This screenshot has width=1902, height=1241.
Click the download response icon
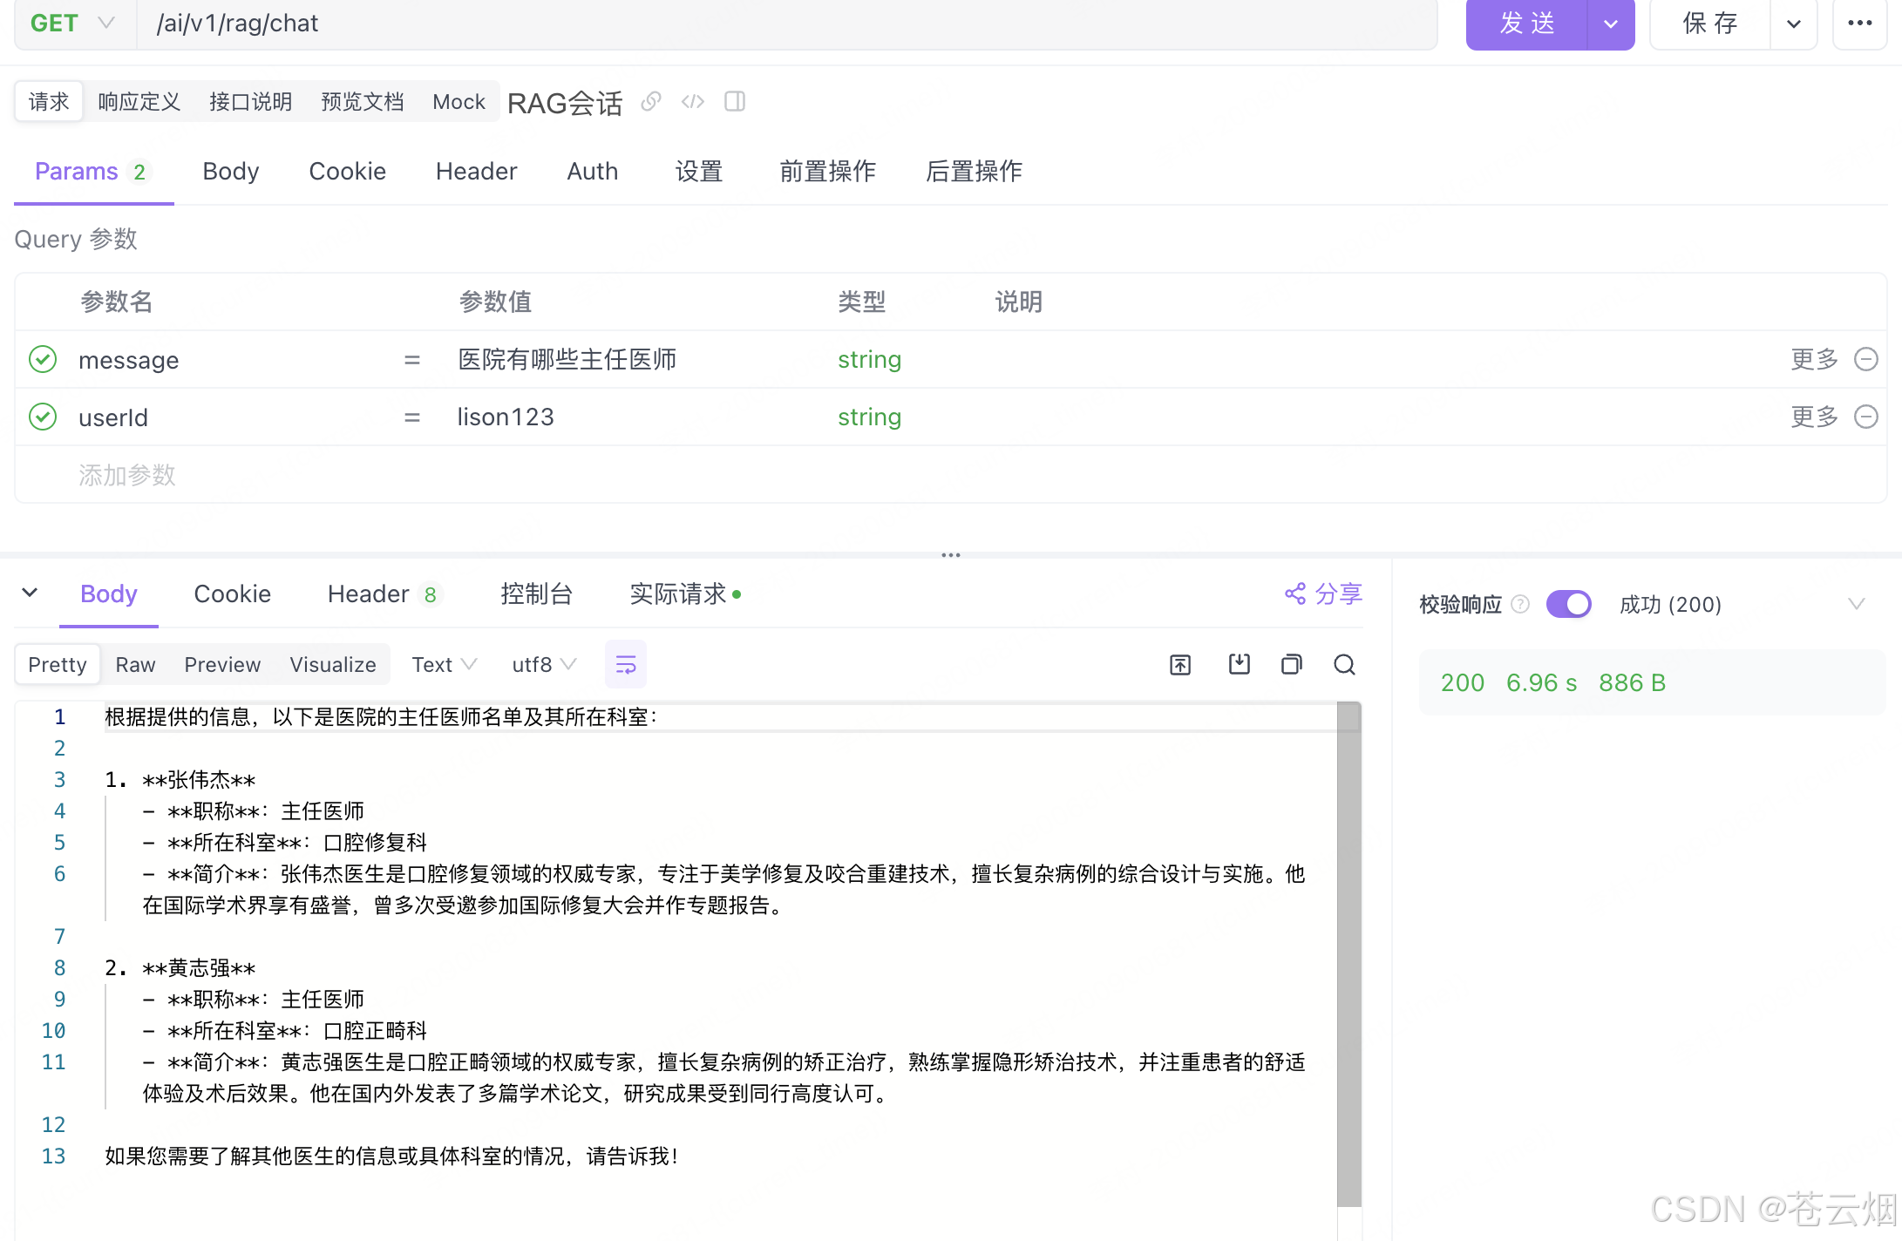pos(1239,665)
